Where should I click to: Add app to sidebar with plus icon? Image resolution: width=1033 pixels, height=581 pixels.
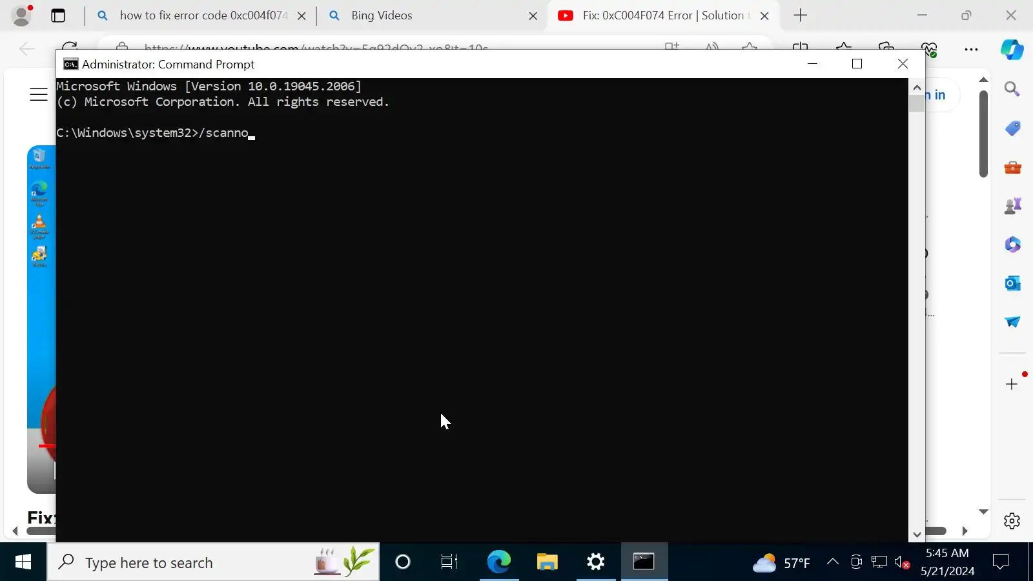(x=1012, y=384)
